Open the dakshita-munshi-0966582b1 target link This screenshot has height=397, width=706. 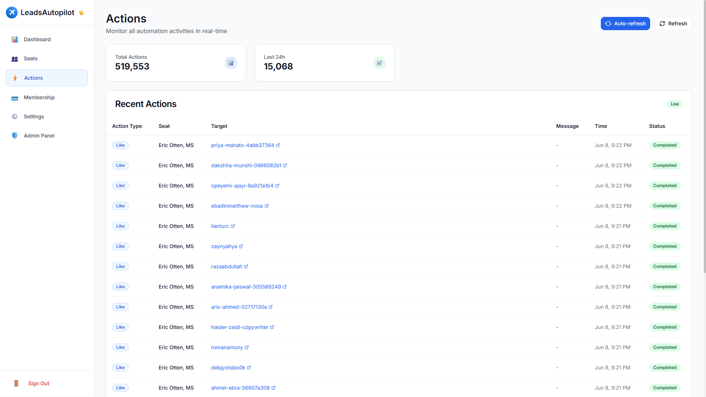(246, 165)
